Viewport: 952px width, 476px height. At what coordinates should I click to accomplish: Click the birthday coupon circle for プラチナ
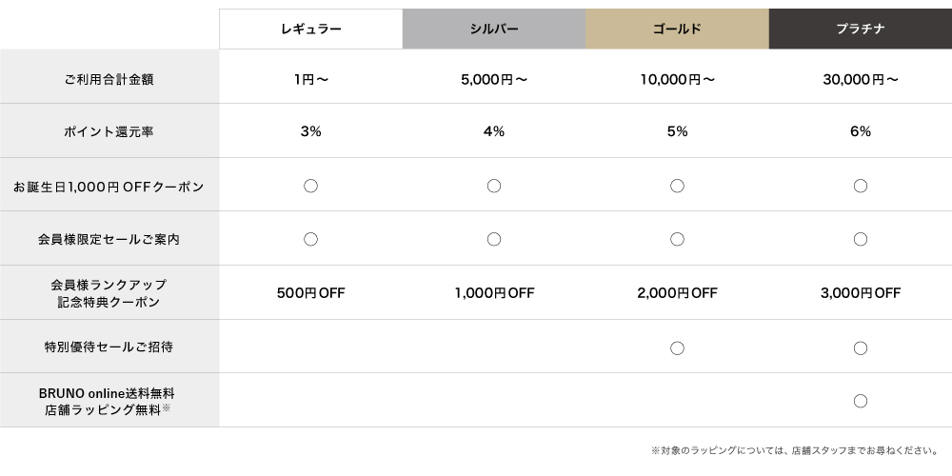tap(861, 186)
